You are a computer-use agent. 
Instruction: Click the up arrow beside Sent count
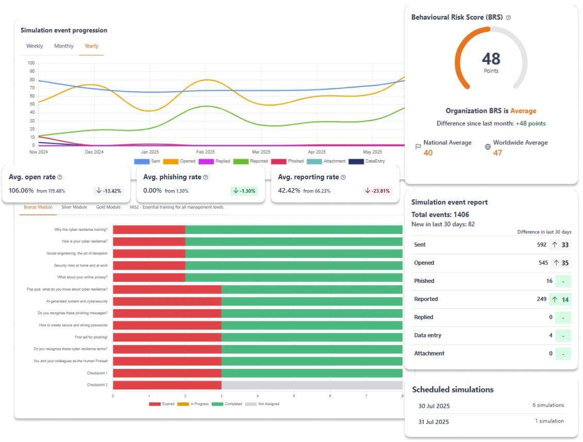(556, 245)
